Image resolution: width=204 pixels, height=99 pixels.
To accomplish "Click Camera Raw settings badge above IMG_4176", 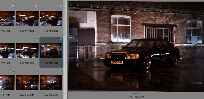I will [13, 6].
